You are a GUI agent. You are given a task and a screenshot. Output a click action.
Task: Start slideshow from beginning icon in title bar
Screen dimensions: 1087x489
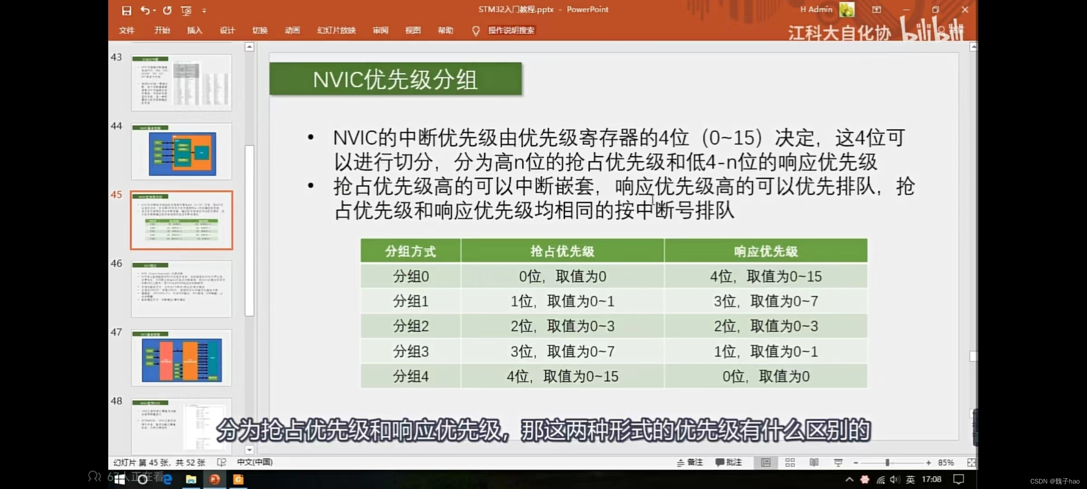coord(186,10)
